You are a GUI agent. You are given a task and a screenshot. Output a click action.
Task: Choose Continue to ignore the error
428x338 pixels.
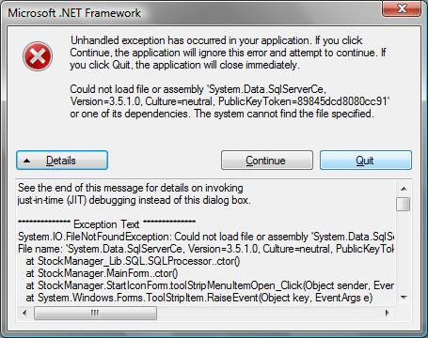pos(267,161)
